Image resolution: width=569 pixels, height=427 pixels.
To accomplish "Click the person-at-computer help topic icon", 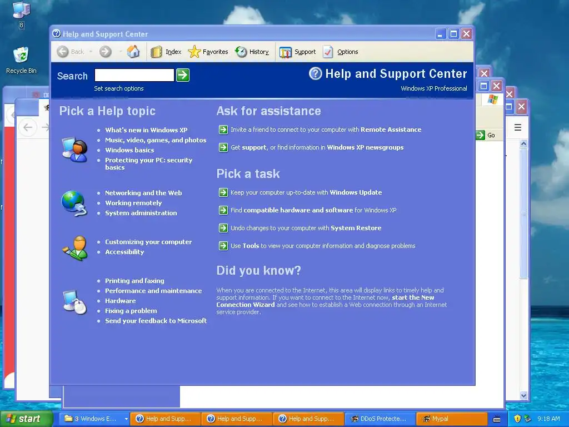I will tap(75, 149).
